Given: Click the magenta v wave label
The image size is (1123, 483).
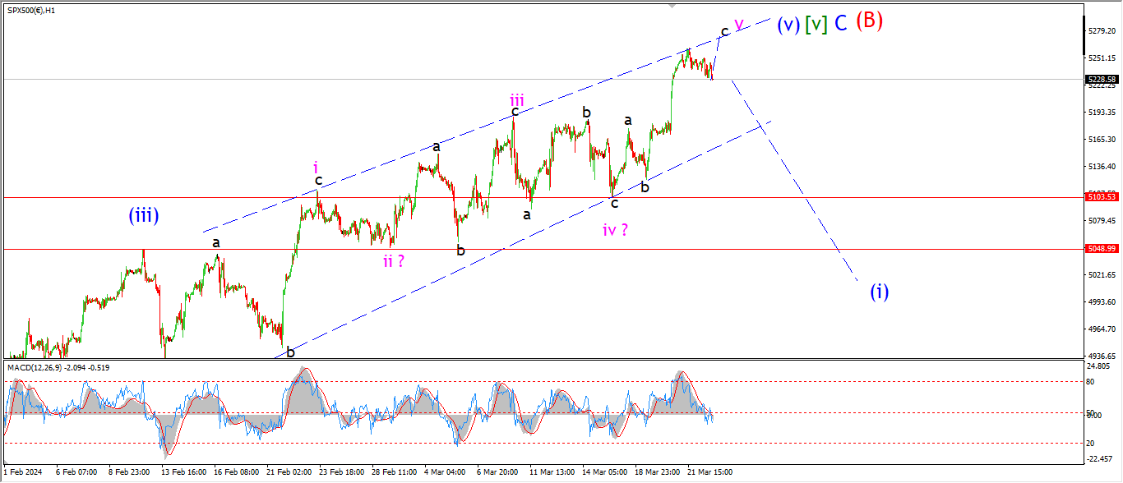Looking at the screenshot, I should pos(737,24).
